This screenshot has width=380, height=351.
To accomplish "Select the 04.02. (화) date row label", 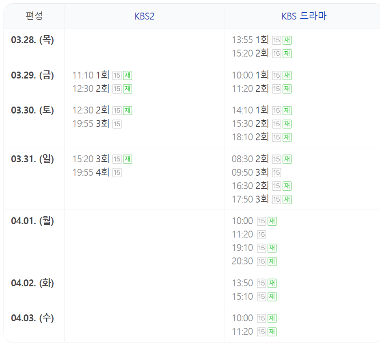I will (x=32, y=283).
